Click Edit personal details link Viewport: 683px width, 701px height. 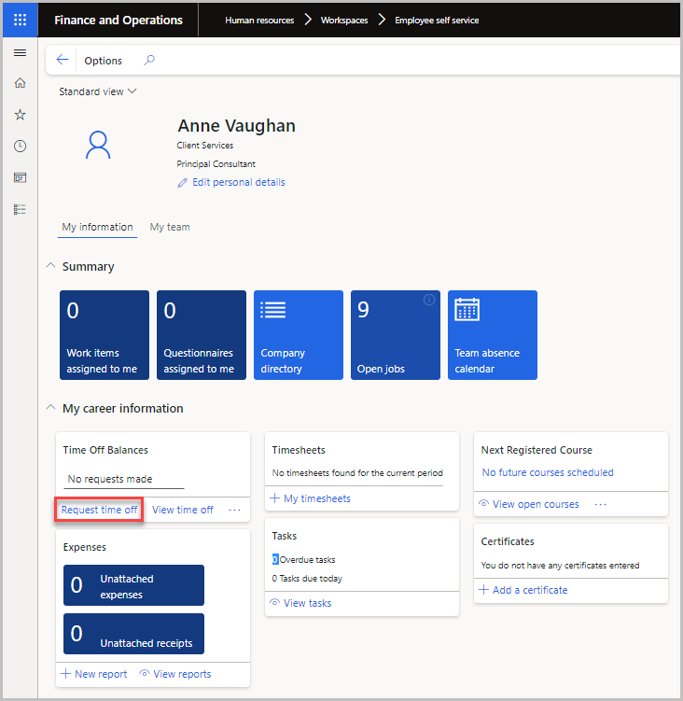[x=239, y=182]
